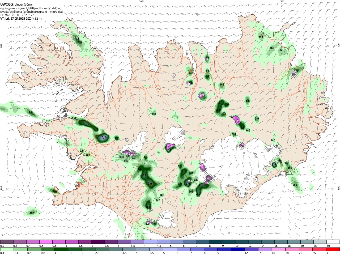Click the "0.1" label in the rain legend

tap(2, 253)
